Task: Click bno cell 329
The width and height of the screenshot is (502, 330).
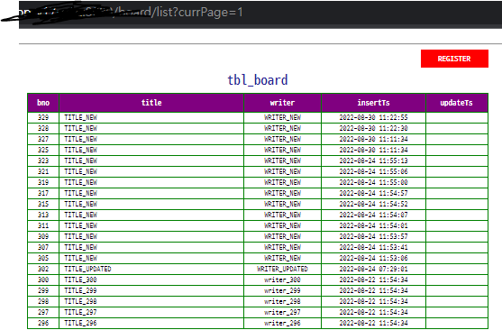Action: (x=43, y=117)
